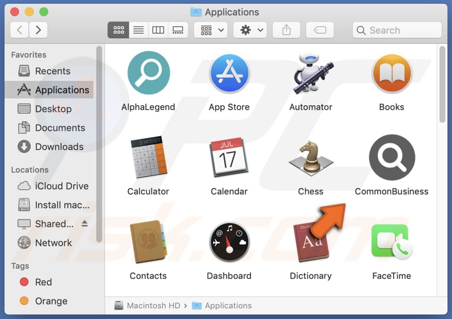Select the Books app icon
Screen dimensions: 452x319
tap(392, 73)
